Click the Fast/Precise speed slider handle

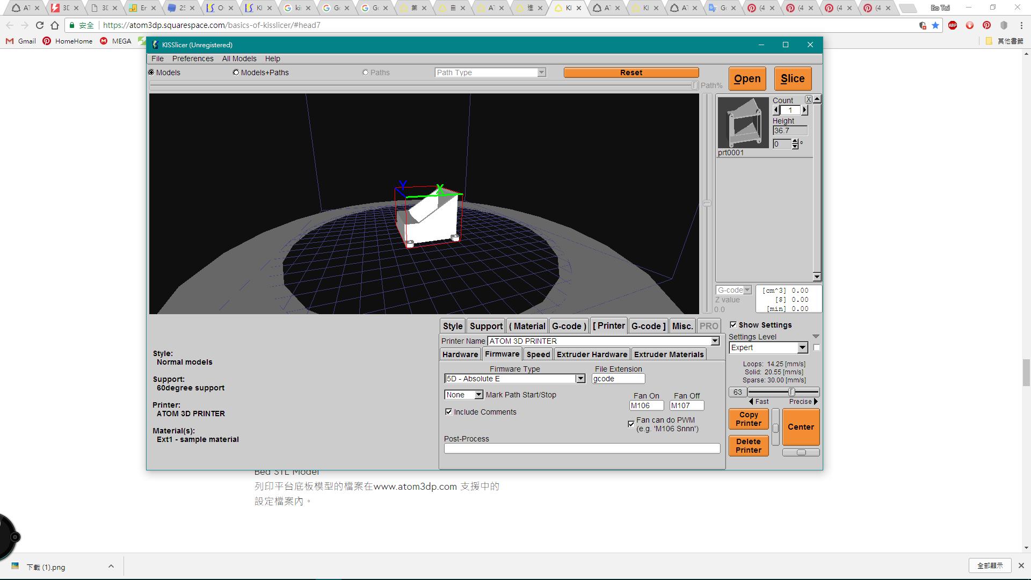point(792,392)
